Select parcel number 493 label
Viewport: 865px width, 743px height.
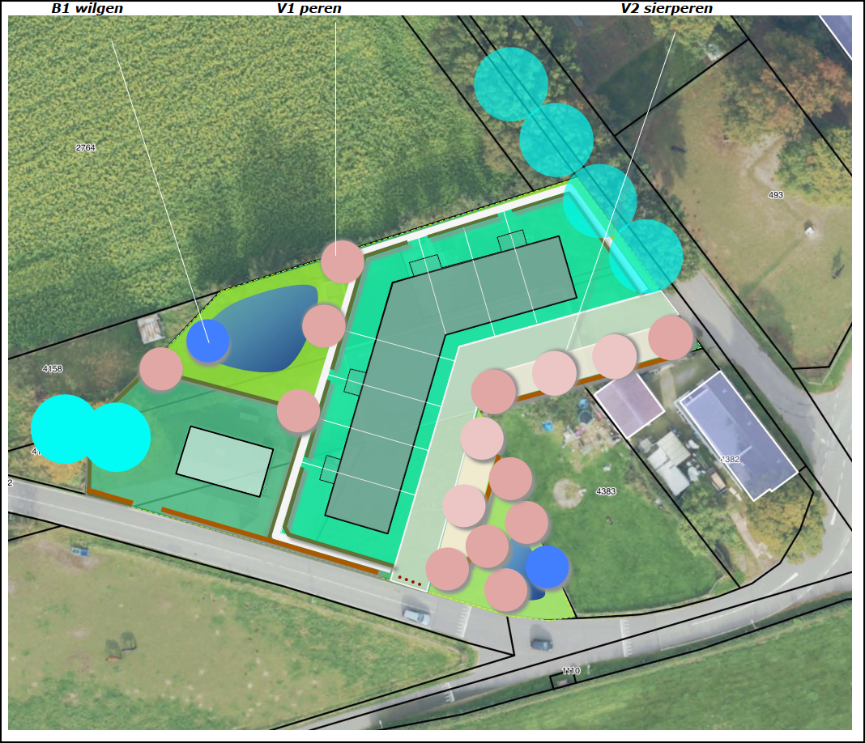(x=776, y=194)
